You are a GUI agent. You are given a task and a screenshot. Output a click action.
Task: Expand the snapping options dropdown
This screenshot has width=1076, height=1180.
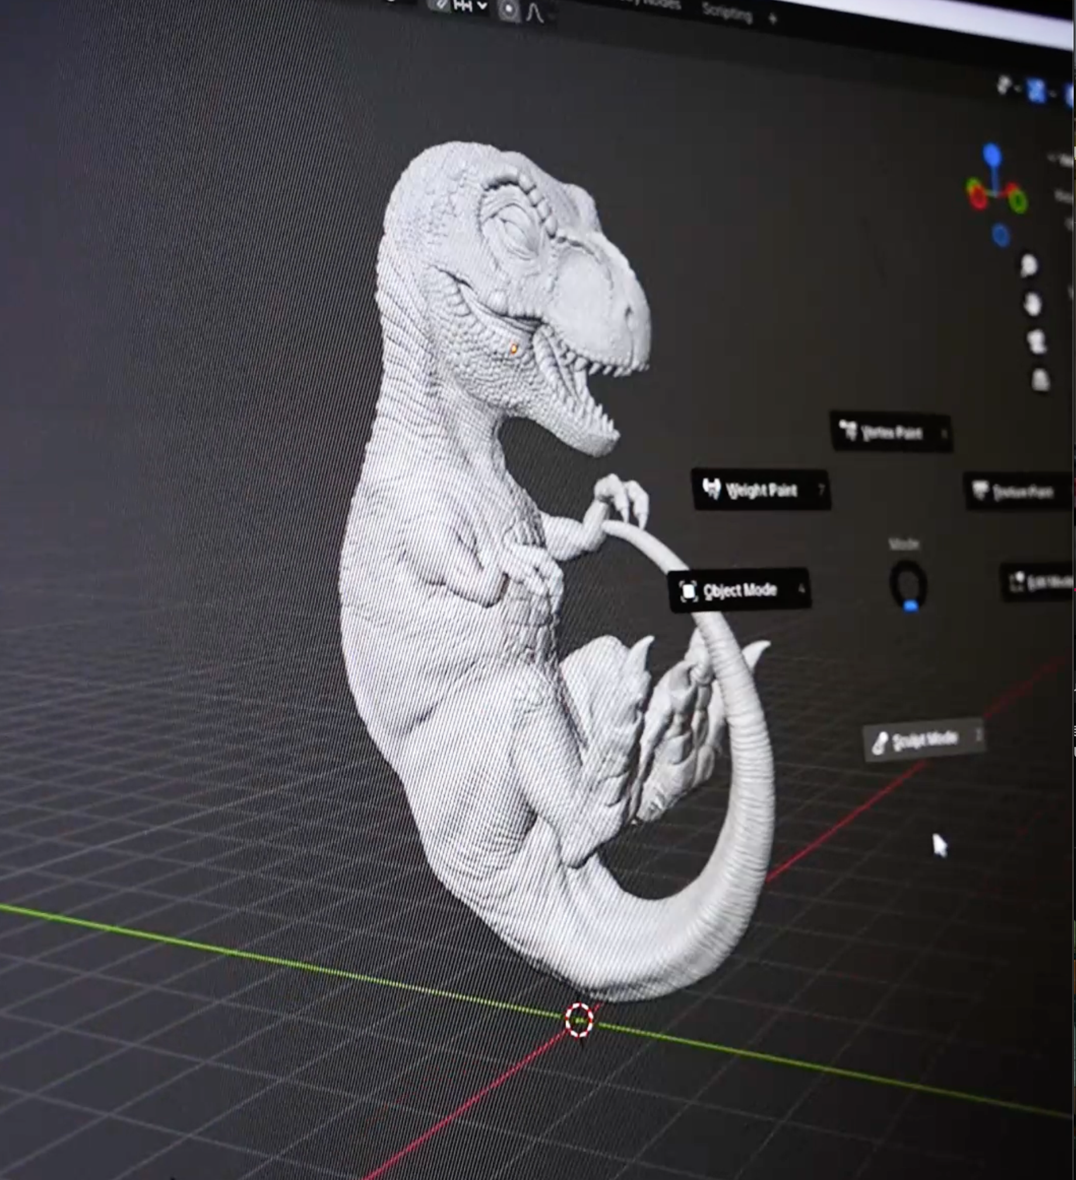(482, 6)
